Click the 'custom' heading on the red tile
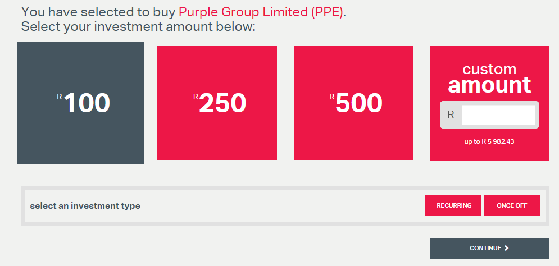 (x=489, y=69)
